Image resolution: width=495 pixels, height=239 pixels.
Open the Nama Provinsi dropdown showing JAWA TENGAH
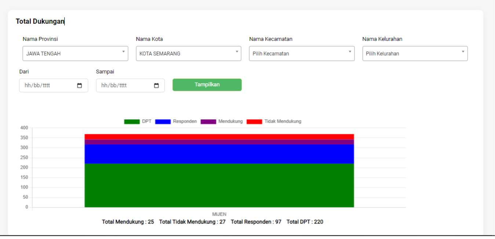[x=75, y=53]
